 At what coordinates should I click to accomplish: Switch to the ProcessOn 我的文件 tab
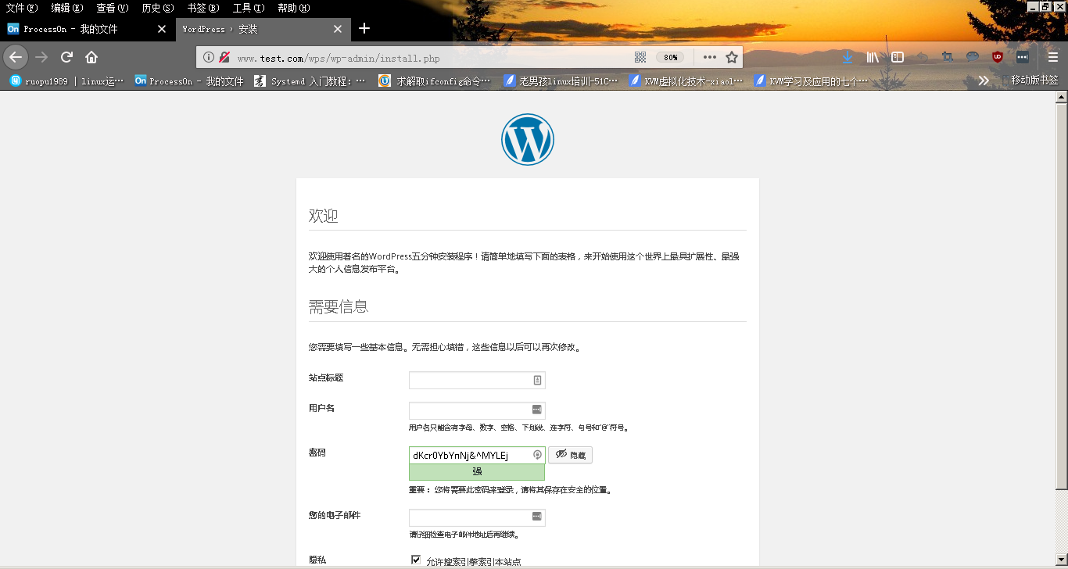tap(86, 29)
